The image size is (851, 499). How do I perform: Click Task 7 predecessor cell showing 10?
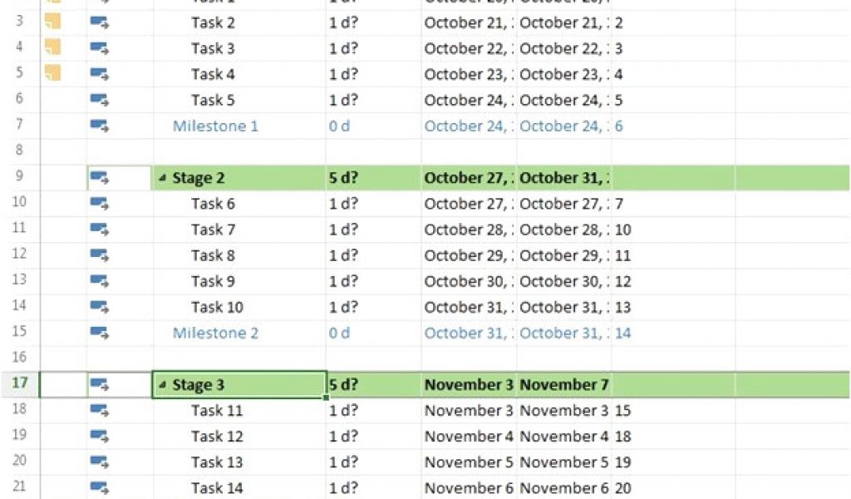coord(622,230)
